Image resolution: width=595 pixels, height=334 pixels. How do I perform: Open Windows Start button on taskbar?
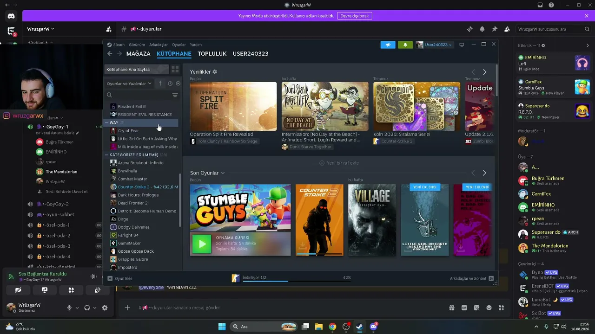click(222, 327)
